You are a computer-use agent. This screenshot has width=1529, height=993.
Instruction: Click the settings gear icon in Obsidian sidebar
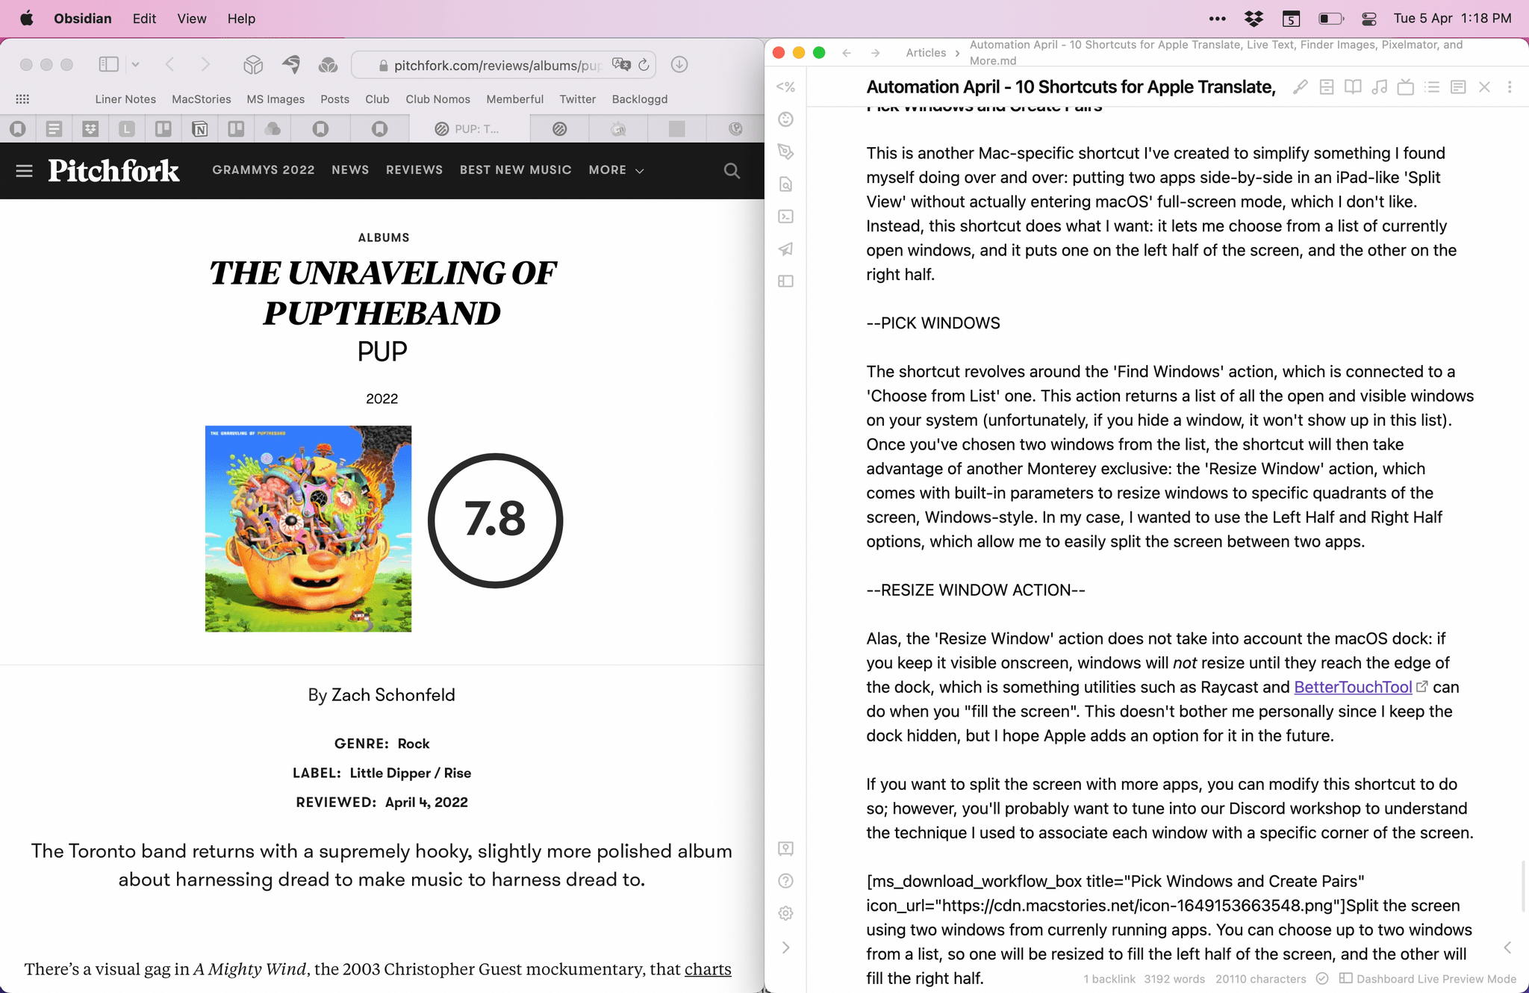pyautogui.click(x=785, y=913)
